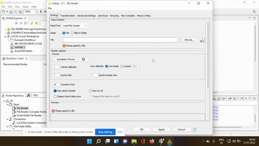This screenshot has height=146, width=259.
Task: Expand EXAMPLES server tree node
Action: click(5, 33)
